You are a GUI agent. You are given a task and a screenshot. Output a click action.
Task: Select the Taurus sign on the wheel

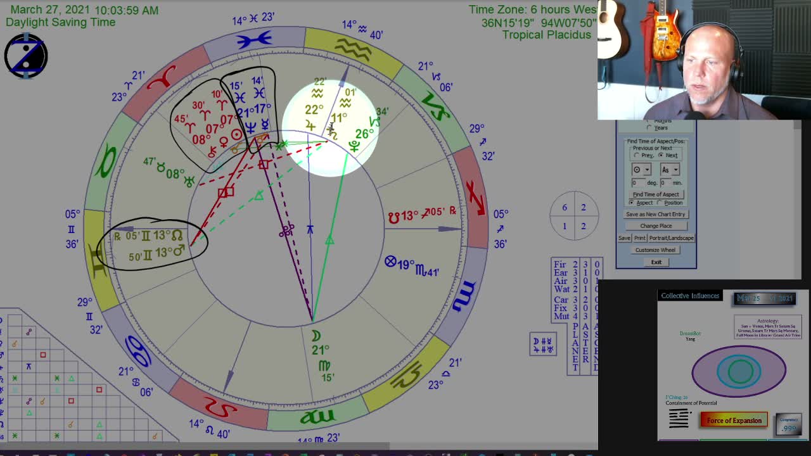(107, 161)
